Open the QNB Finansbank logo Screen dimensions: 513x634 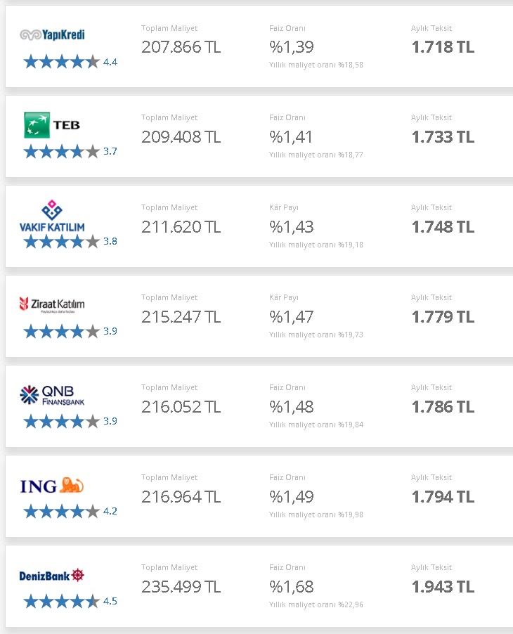click(52, 394)
